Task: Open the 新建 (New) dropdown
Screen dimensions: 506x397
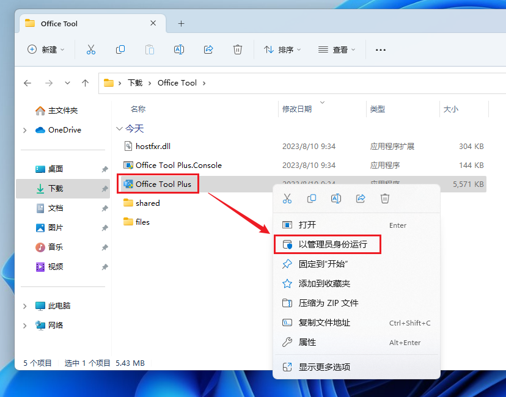Action: pos(46,49)
